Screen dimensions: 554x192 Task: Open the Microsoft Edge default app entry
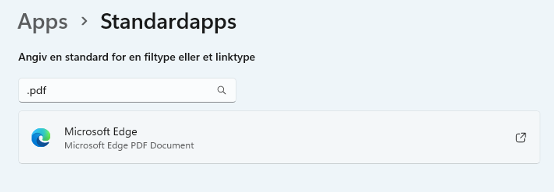coord(279,137)
